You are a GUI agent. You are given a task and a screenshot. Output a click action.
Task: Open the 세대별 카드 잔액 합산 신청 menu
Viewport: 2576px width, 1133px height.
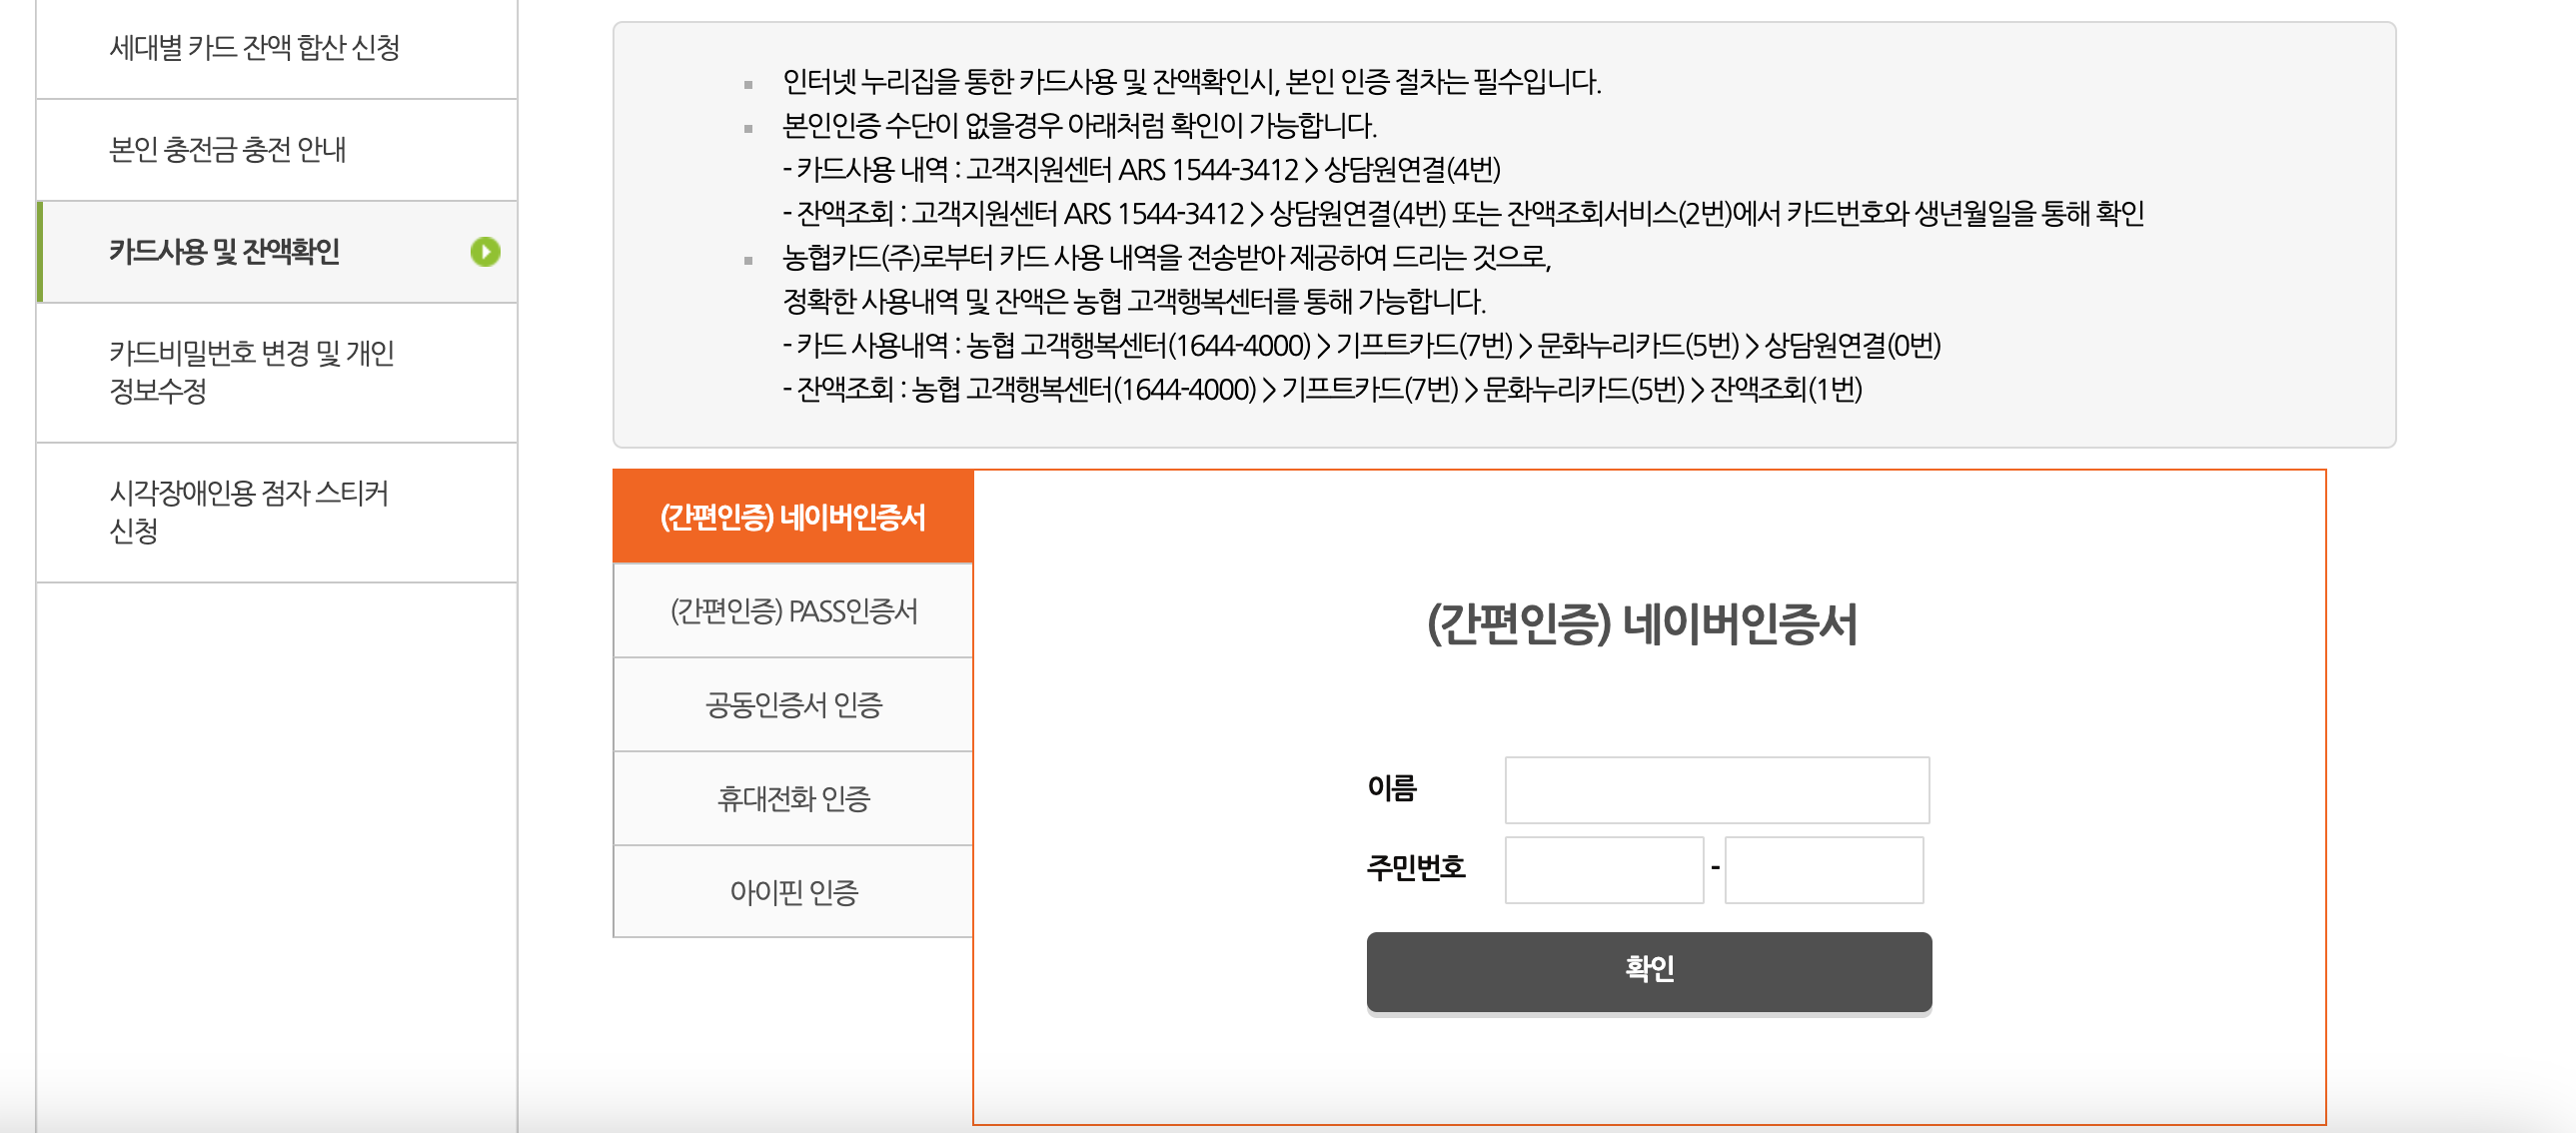[x=276, y=48]
